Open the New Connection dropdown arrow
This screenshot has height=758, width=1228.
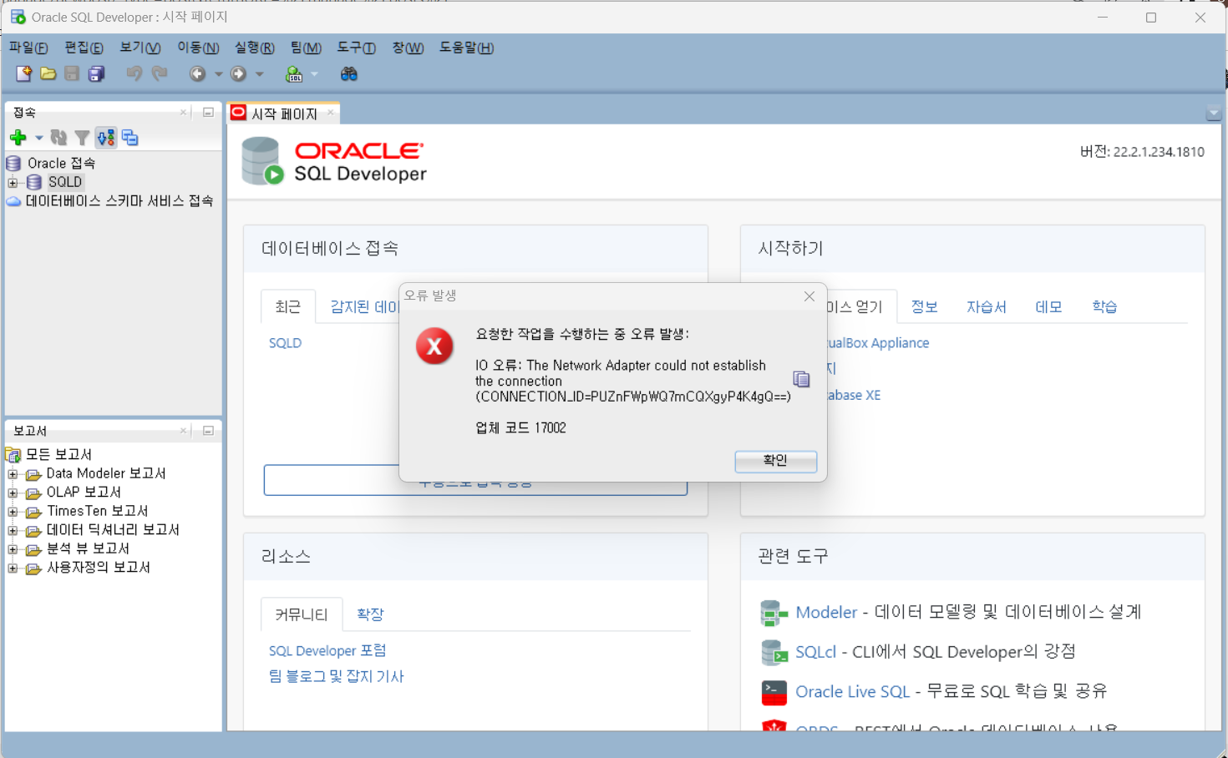coord(38,138)
